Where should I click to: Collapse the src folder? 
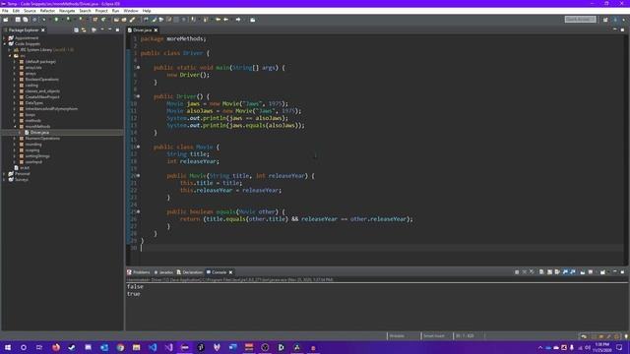(10, 56)
